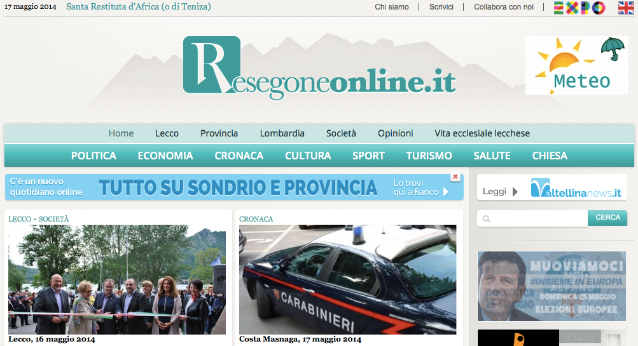Open the Opinioni section

click(x=395, y=133)
